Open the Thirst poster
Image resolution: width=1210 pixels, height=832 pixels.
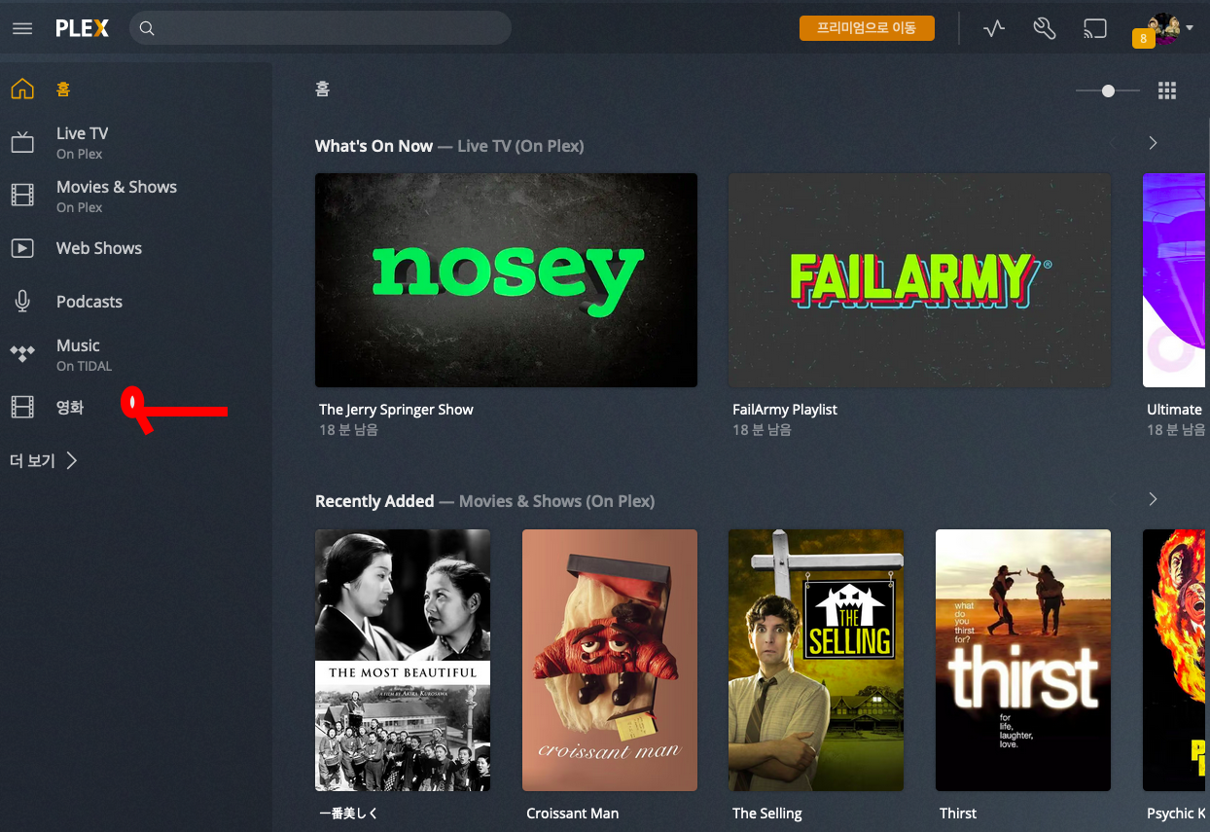tap(1023, 660)
